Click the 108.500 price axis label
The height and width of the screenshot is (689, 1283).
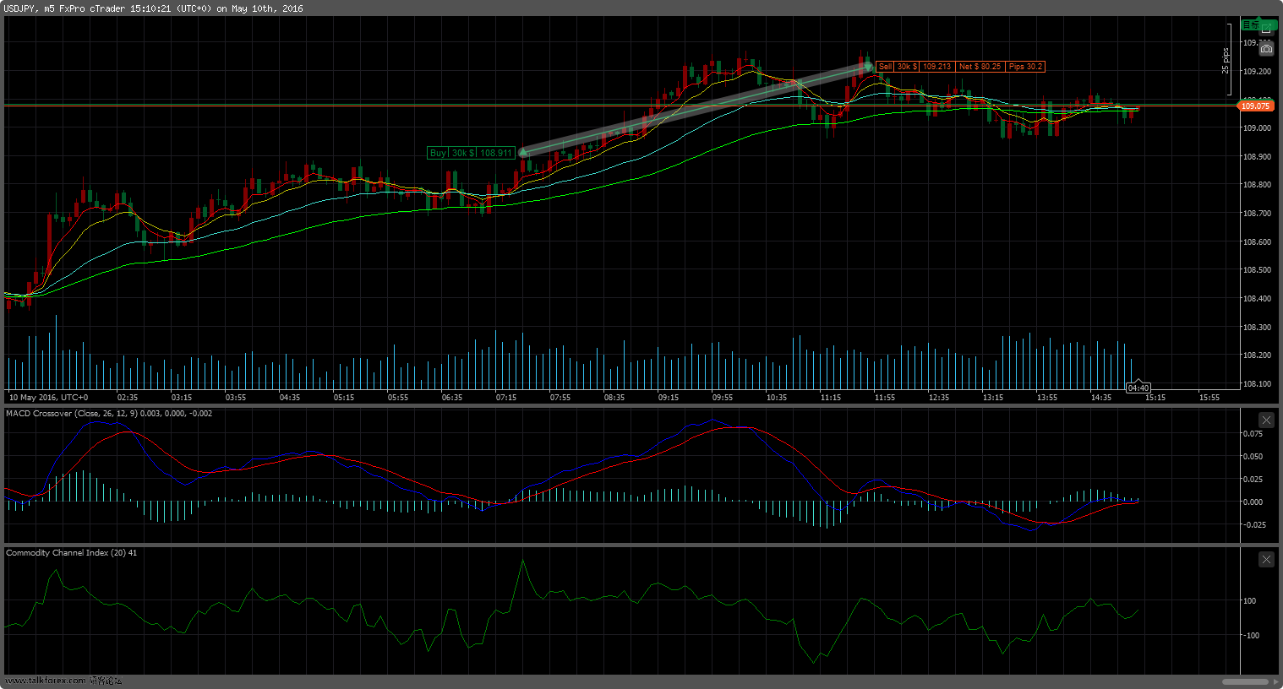click(x=1257, y=270)
